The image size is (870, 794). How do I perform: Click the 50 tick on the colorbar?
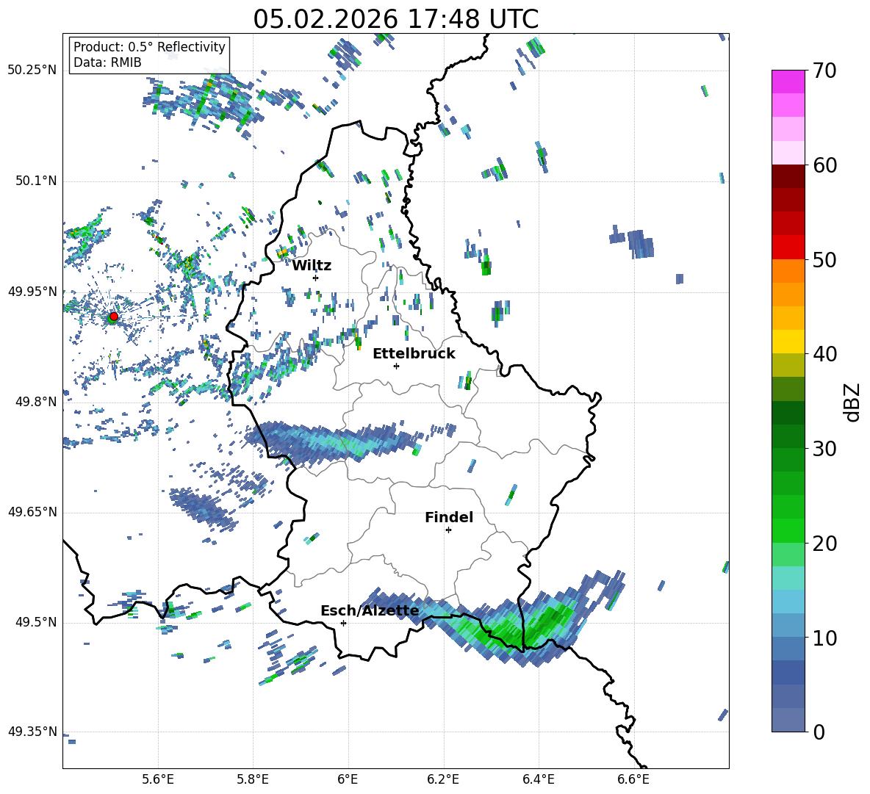tap(824, 260)
